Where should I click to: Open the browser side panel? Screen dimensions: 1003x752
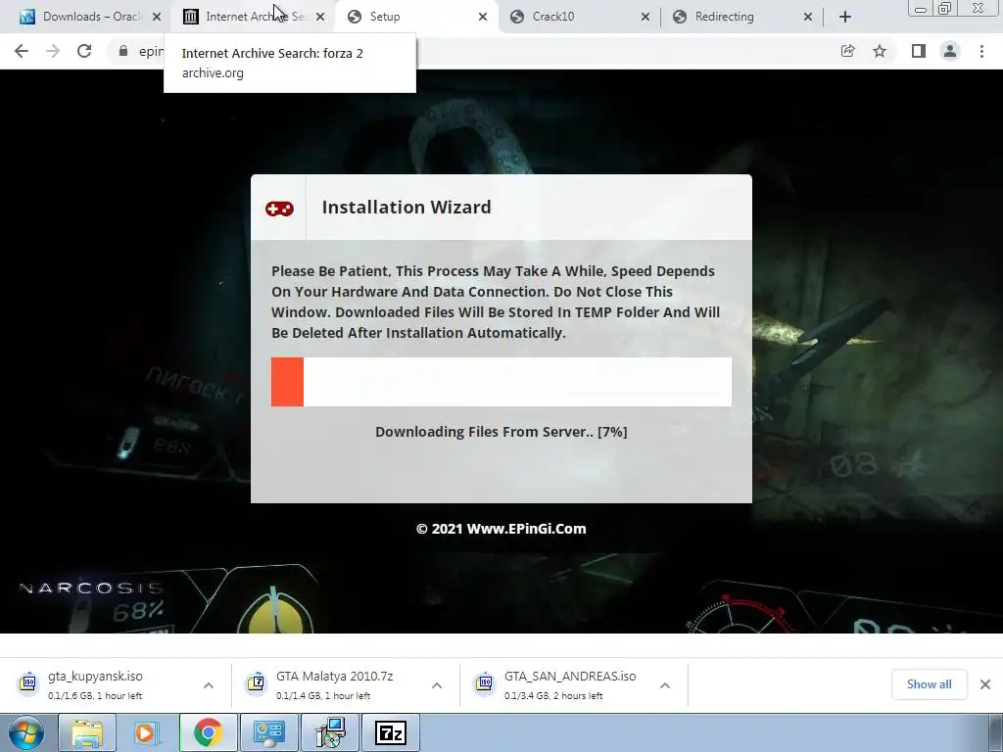(x=919, y=51)
